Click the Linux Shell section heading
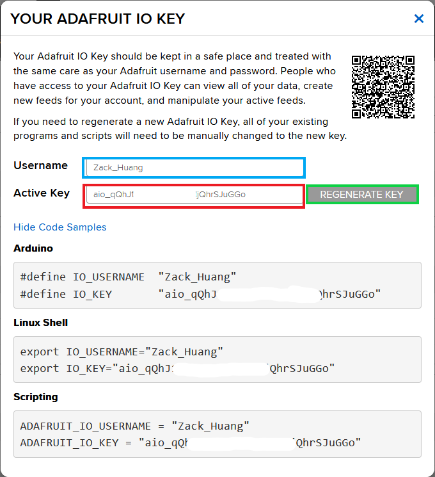 click(41, 323)
